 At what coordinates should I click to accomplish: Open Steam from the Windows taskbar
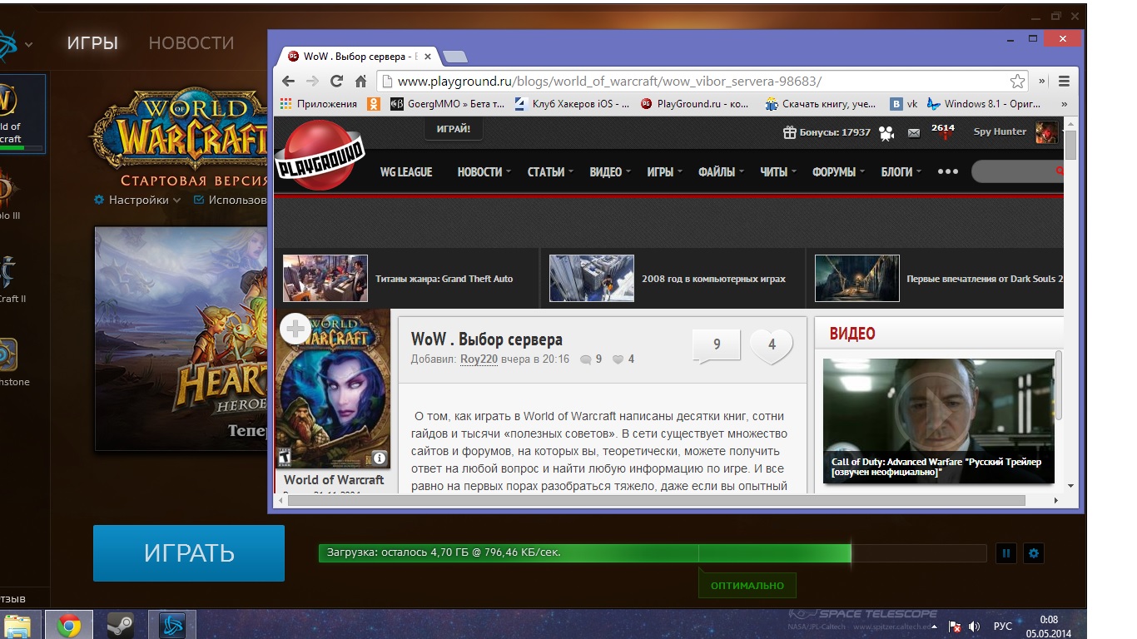click(121, 625)
